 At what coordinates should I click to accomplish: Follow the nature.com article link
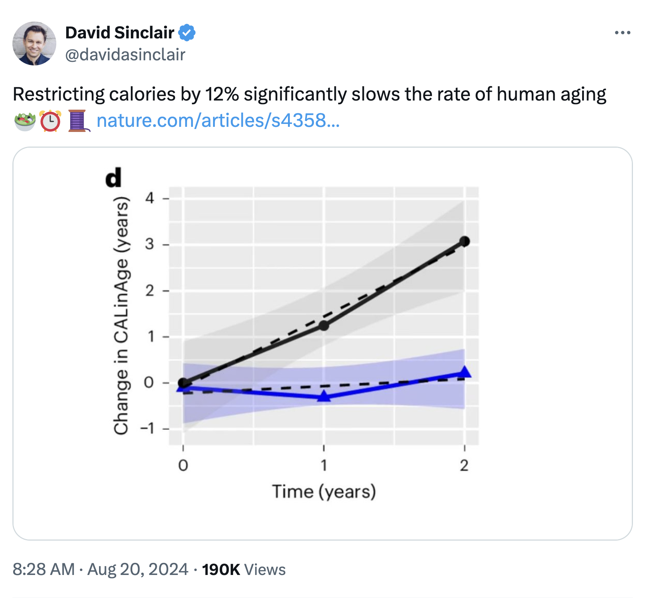[x=218, y=121]
